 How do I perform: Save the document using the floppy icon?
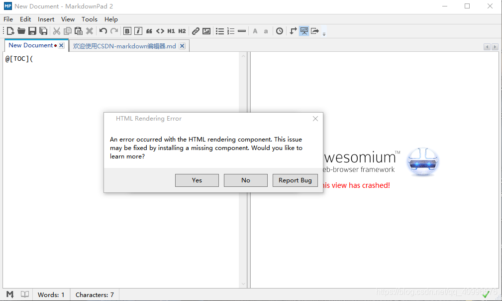coord(32,31)
